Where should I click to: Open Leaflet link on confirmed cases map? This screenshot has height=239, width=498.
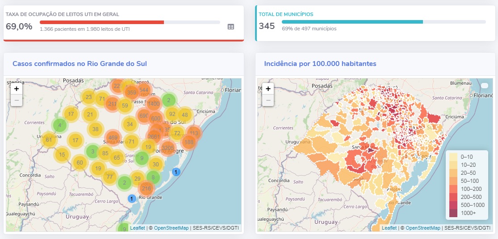[x=137, y=228]
